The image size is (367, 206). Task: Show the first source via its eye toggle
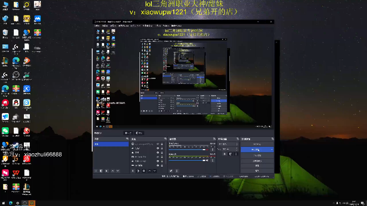[158, 144]
